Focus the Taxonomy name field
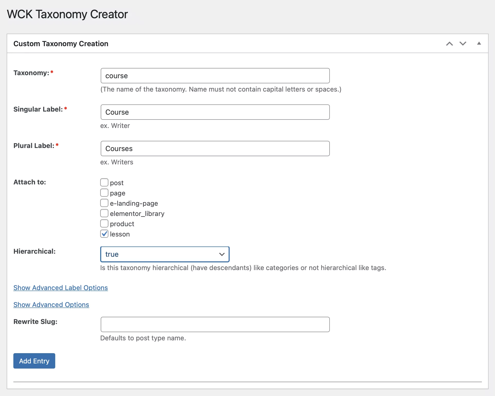495x396 pixels. 215,76
